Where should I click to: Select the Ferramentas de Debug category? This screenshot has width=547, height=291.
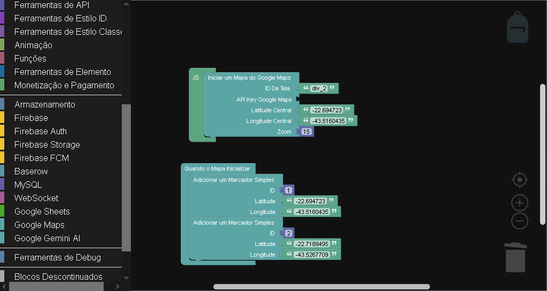click(57, 257)
